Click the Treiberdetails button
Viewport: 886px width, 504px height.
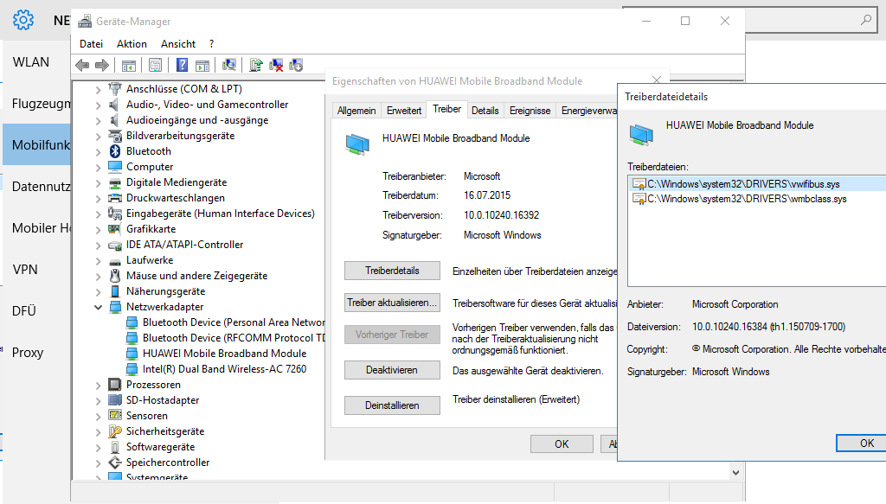[x=392, y=271]
